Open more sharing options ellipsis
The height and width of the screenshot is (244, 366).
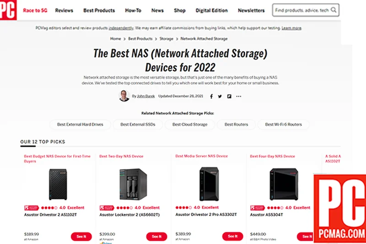click(x=238, y=96)
